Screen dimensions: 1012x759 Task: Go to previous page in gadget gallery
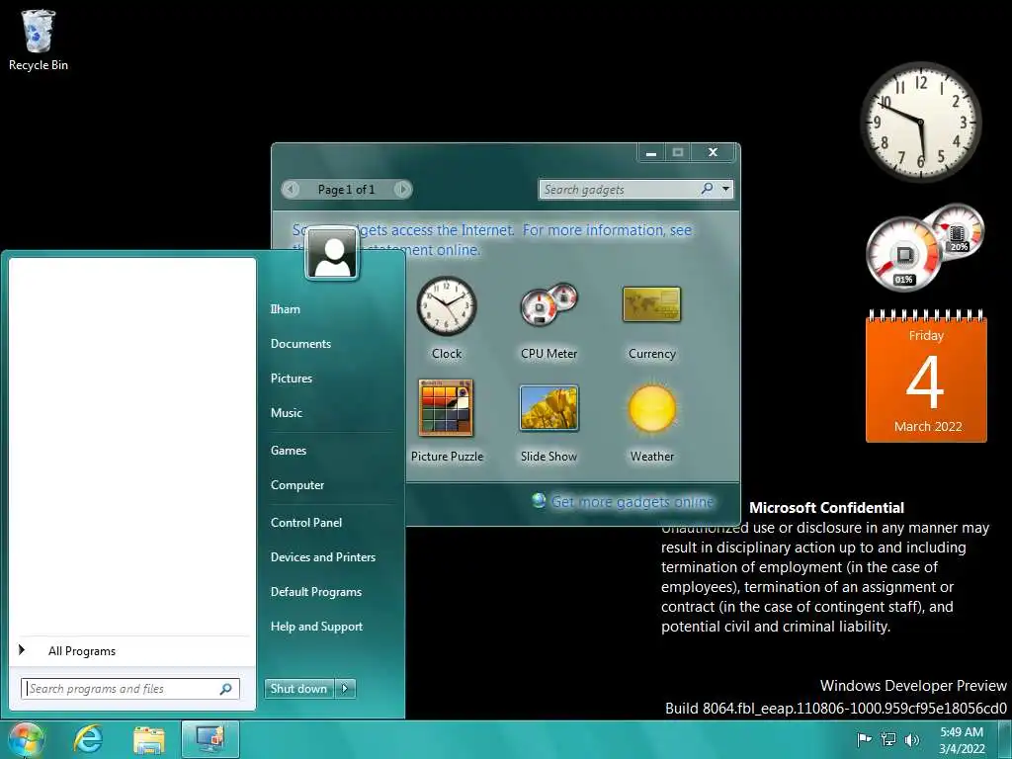point(291,189)
